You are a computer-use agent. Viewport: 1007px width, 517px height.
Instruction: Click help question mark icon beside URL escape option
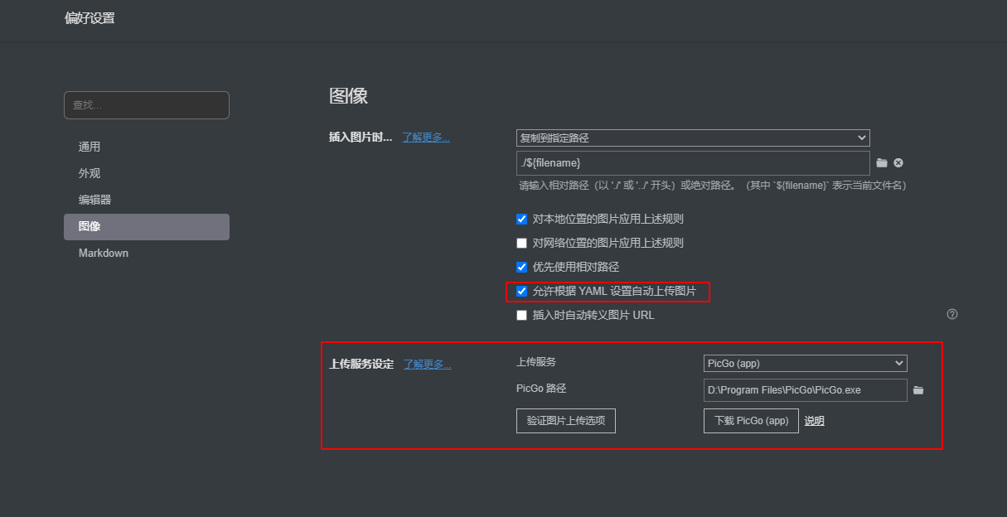952,314
